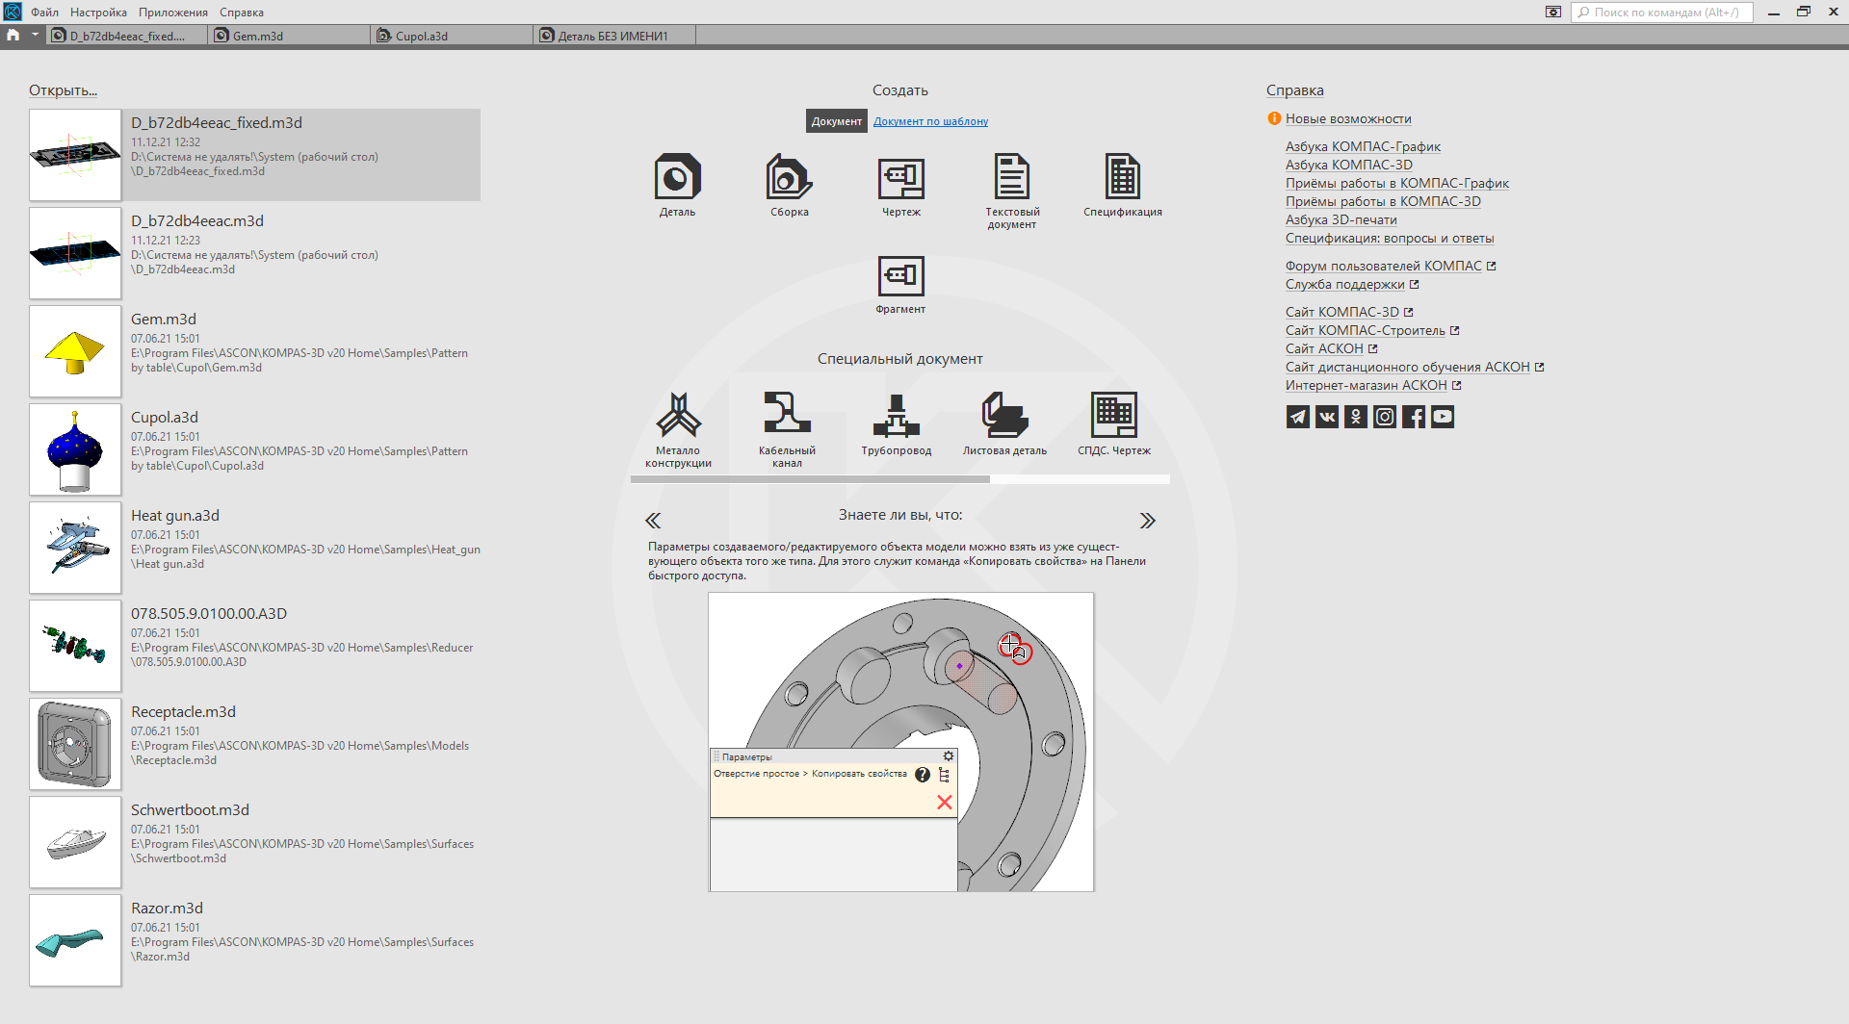
Task: Open Новые возможности help link
Action: coord(1348,118)
